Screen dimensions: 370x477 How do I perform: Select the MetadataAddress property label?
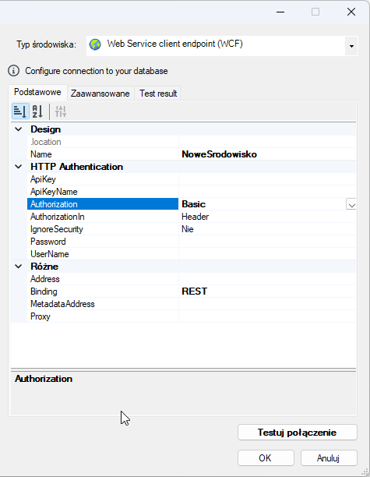pyautogui.click(x=62, y=304)
